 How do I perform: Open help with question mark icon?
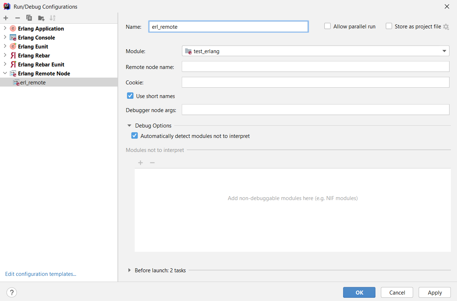coord(11,292)
